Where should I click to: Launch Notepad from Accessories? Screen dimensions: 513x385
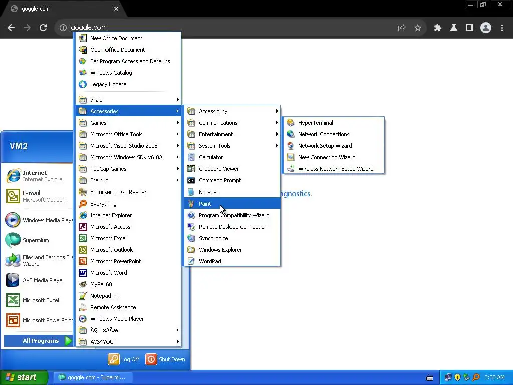pos(232,192)
